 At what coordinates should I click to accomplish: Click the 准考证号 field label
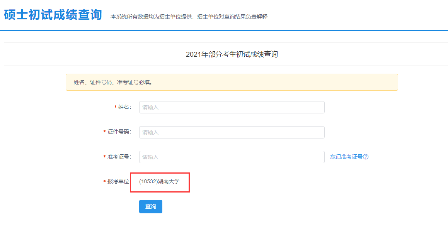click(x=119, y=157)
